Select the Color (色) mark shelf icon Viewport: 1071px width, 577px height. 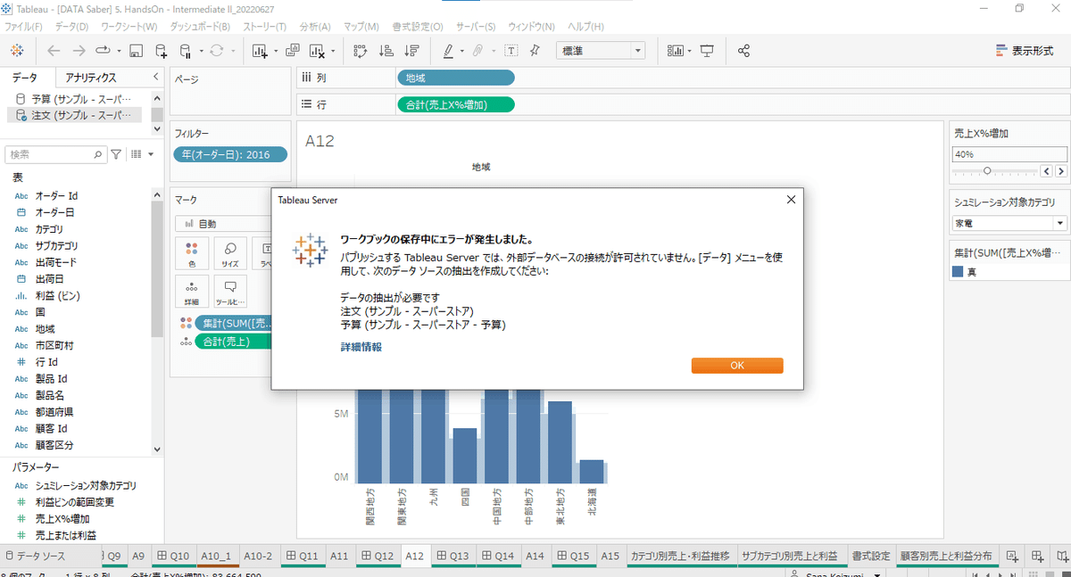(x=194, y=253)
